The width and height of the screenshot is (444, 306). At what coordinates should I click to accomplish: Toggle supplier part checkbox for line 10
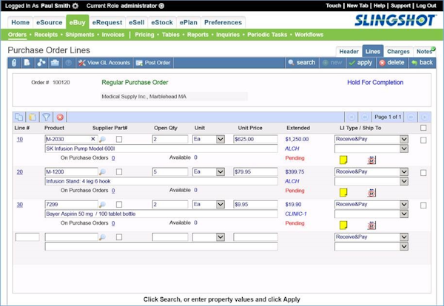(119, 139)
